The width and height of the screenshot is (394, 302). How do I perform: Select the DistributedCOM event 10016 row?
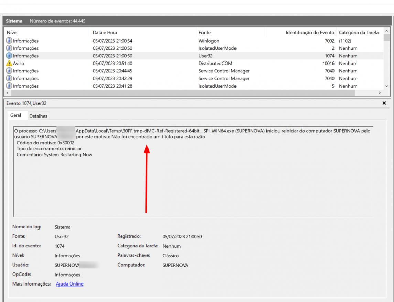213,64
